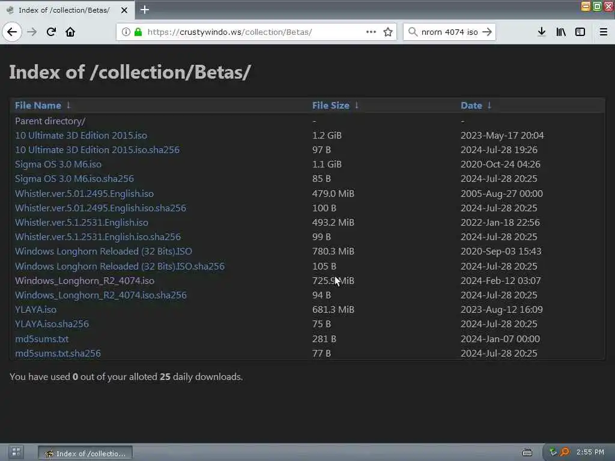Open the taskbar start menu button

[16, 452]
